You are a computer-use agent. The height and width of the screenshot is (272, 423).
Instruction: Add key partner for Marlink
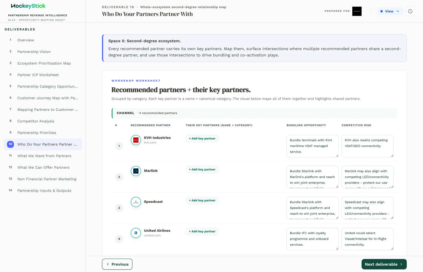coord(202,169)
